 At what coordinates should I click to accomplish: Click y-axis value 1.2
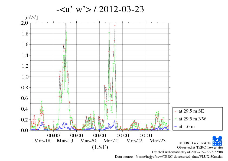(x=25, y=66)
